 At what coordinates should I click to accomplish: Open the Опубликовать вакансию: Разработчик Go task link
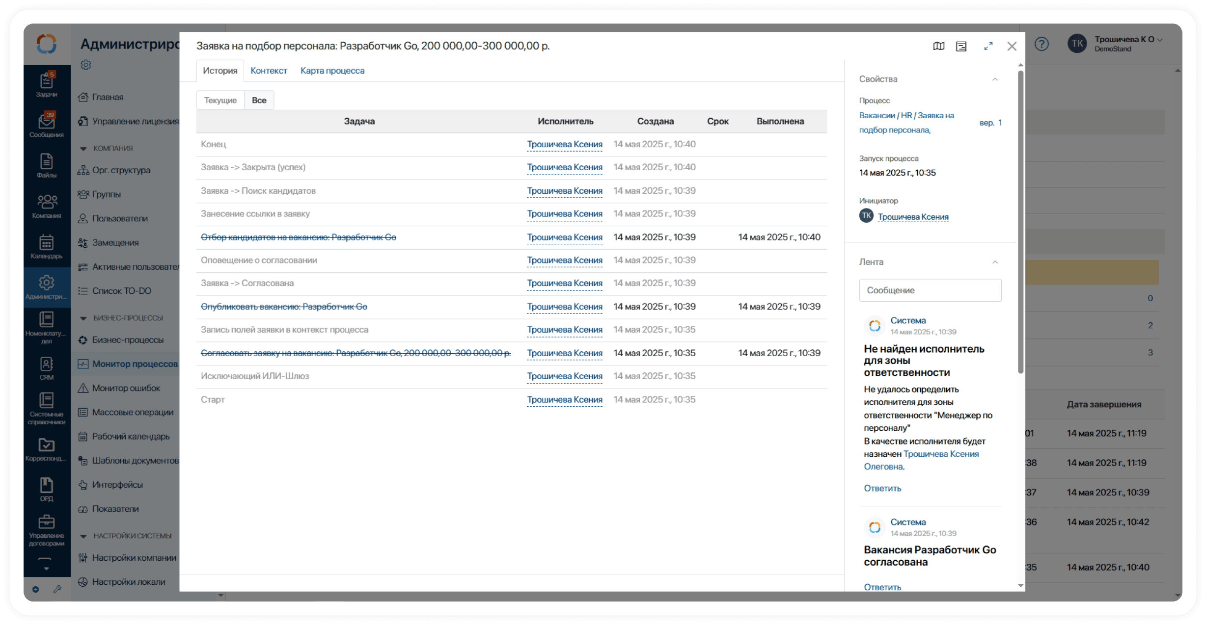tap(284, 307)
